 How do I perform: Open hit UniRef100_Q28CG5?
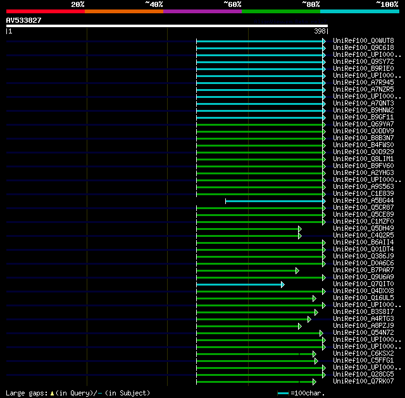tap(363, 375)
